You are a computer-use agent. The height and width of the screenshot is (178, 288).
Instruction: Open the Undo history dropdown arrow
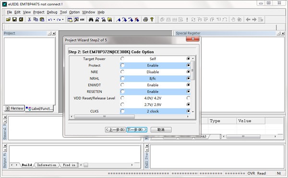click(54, 20)
